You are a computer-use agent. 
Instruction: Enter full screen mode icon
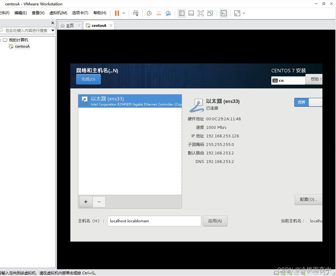(x=201, y=13)
